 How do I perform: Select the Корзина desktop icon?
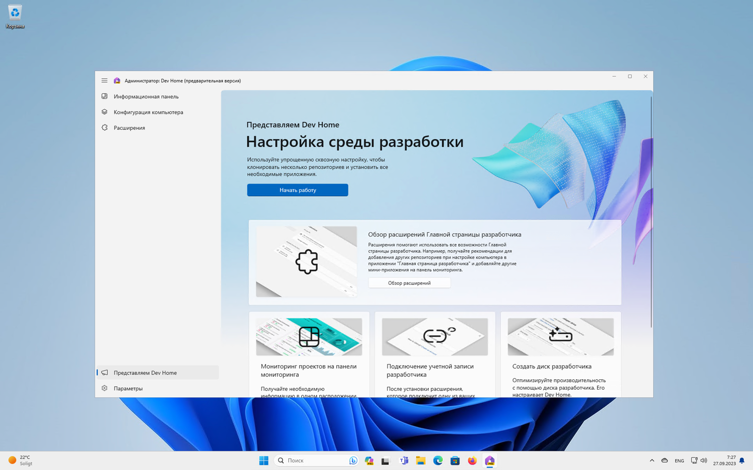[x=15, y=17]
